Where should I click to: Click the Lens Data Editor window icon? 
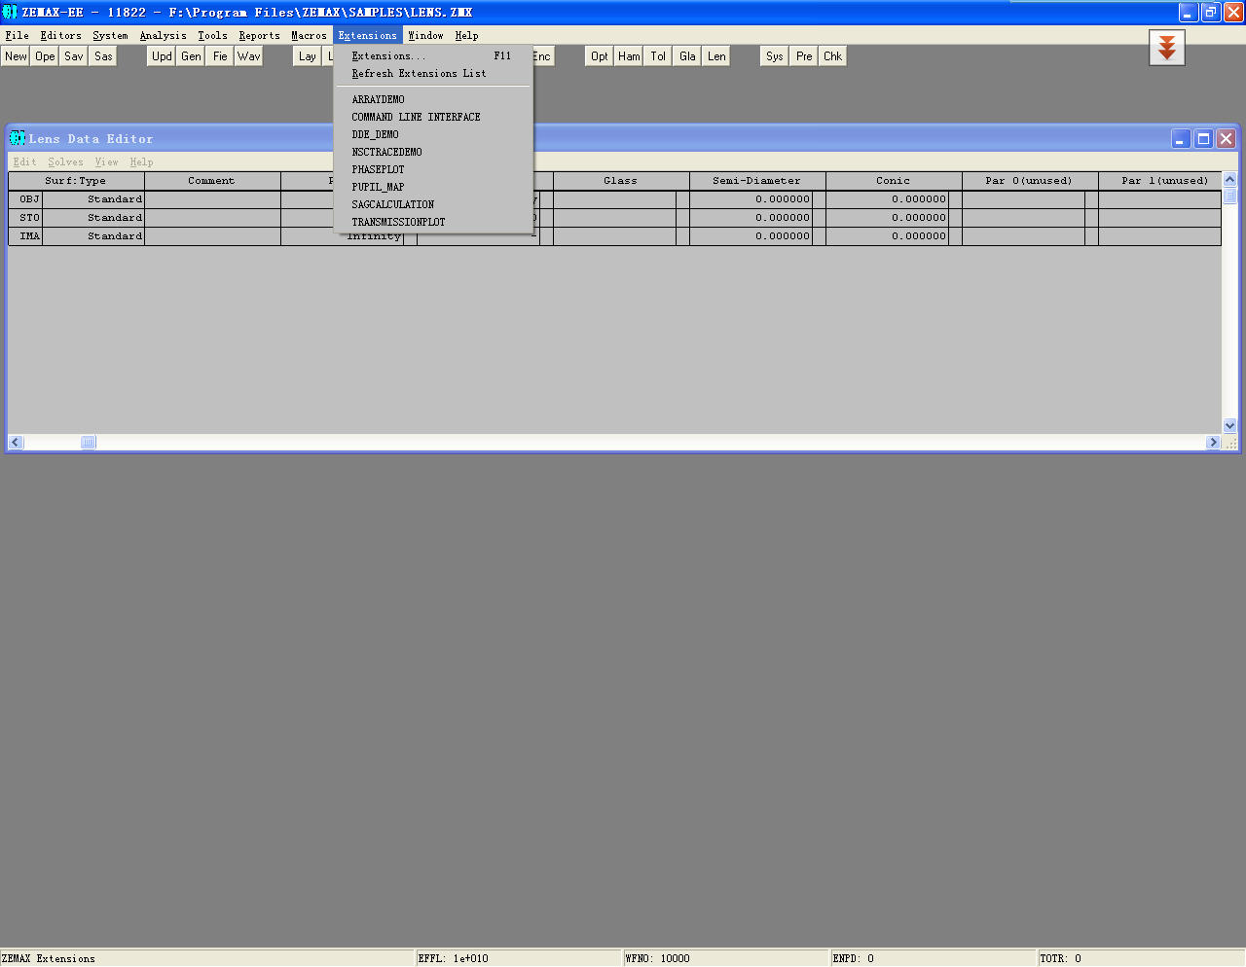click(x=18, y=138)
